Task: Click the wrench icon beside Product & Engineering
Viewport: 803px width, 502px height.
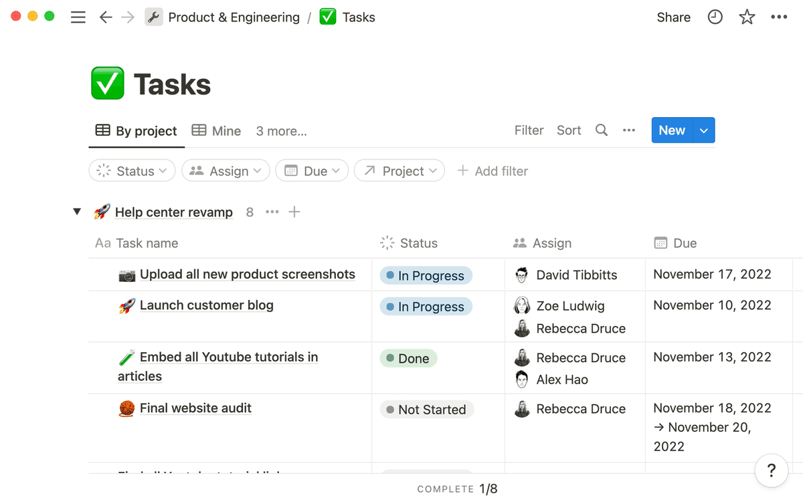Action: click(154, 17)
